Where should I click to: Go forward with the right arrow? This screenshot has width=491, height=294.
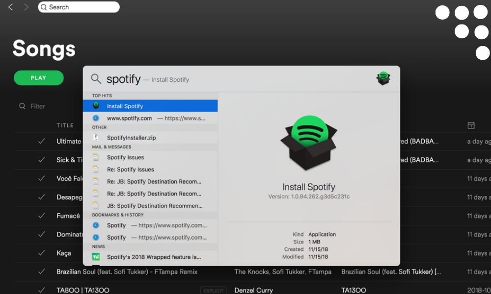tap(26, 7)
